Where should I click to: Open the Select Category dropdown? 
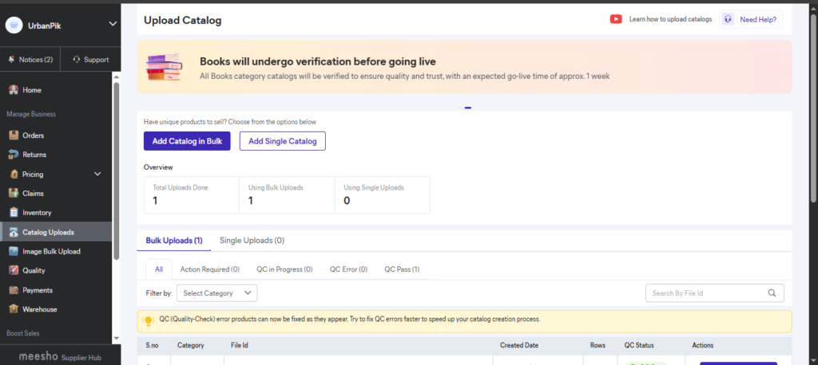coord(217,293)
